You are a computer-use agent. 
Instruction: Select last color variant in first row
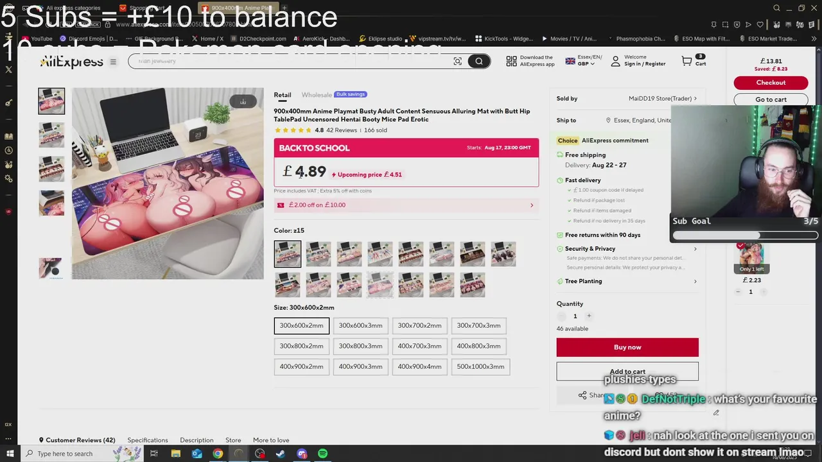(503, 254)
